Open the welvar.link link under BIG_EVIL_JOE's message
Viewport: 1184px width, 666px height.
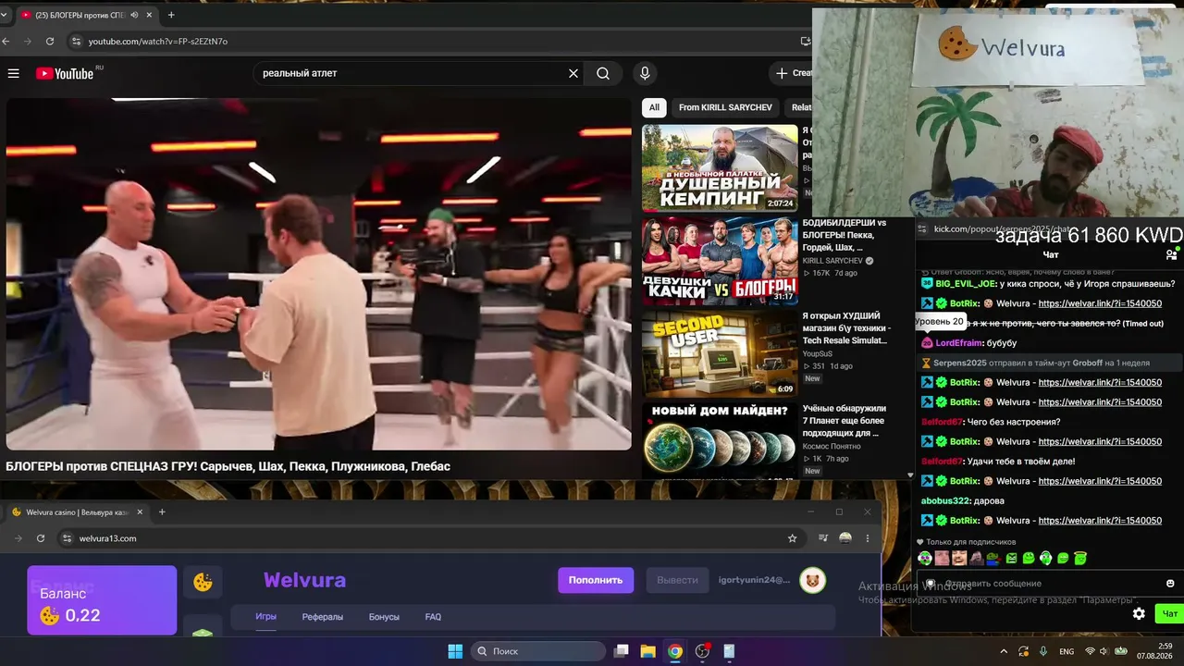click(x=1100, y=303)
